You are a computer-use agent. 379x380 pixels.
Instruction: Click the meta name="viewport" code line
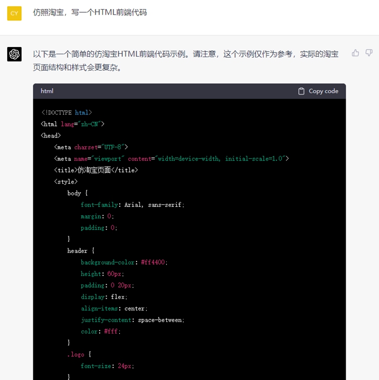click(171, 159)
